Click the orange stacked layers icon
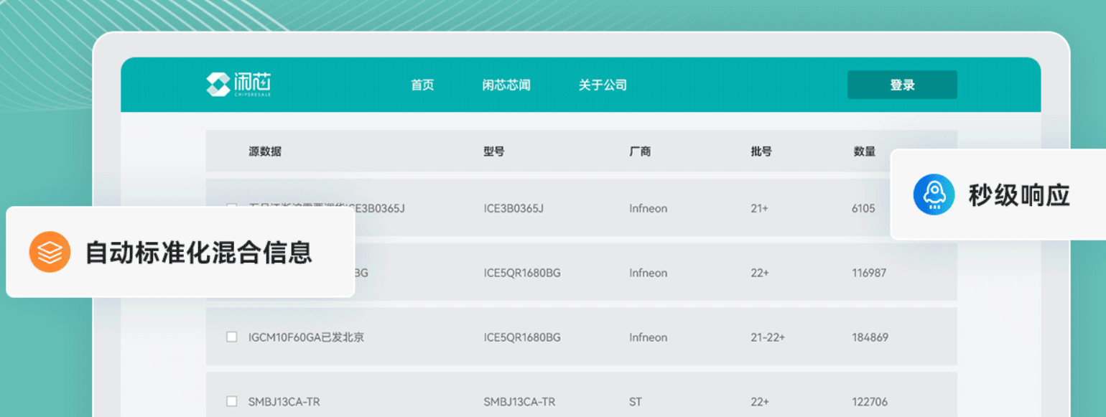 (x=50, y=252)
